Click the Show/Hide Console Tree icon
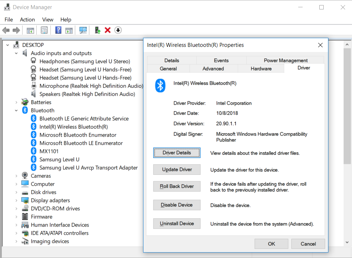Viewport: 352px width, 258px height. click(x=30, y=30)
